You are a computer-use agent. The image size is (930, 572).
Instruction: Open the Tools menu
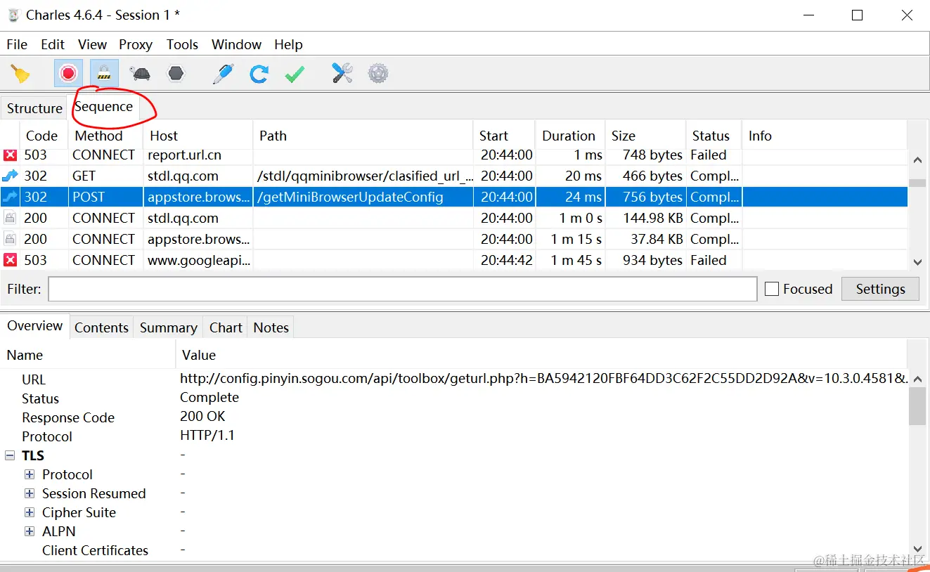(x=182, y=44)
